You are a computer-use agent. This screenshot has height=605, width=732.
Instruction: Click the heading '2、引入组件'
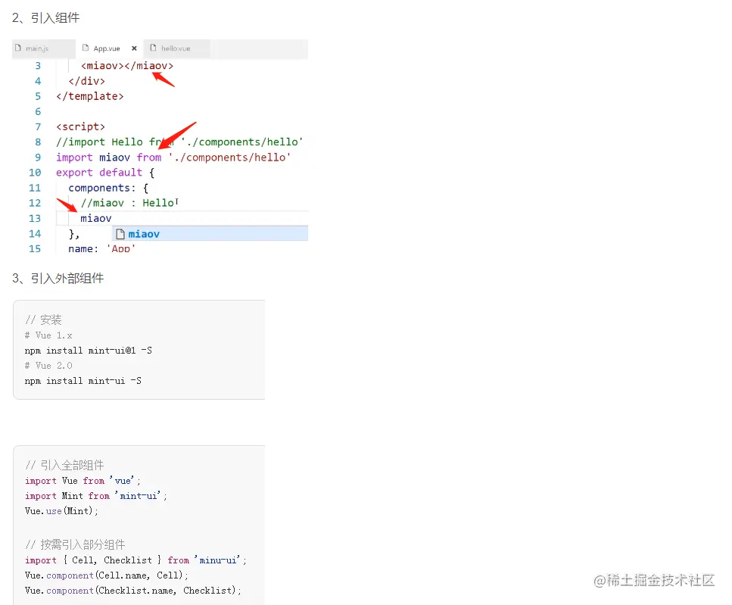45,17
